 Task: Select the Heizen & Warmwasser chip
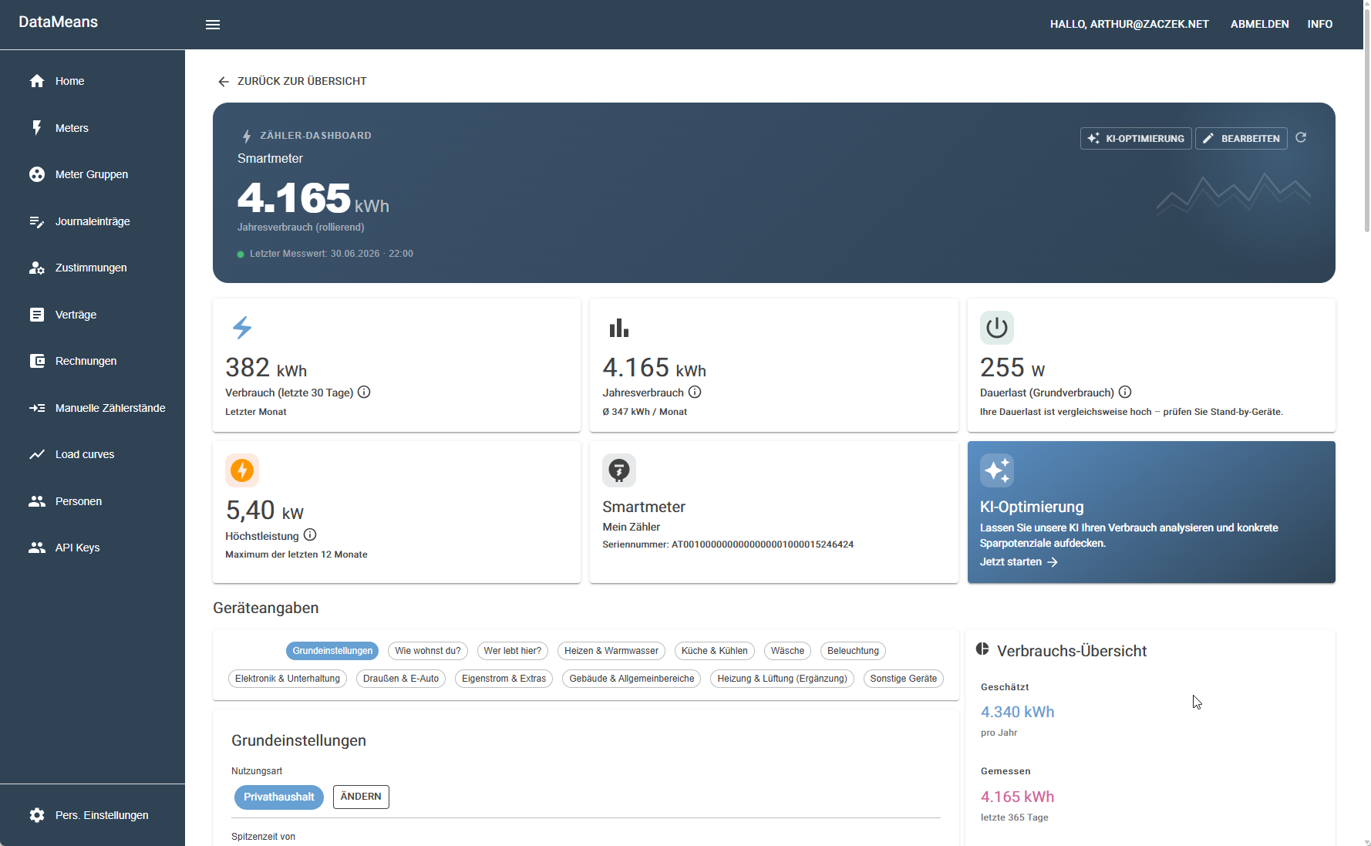click(x=611, y=651)
